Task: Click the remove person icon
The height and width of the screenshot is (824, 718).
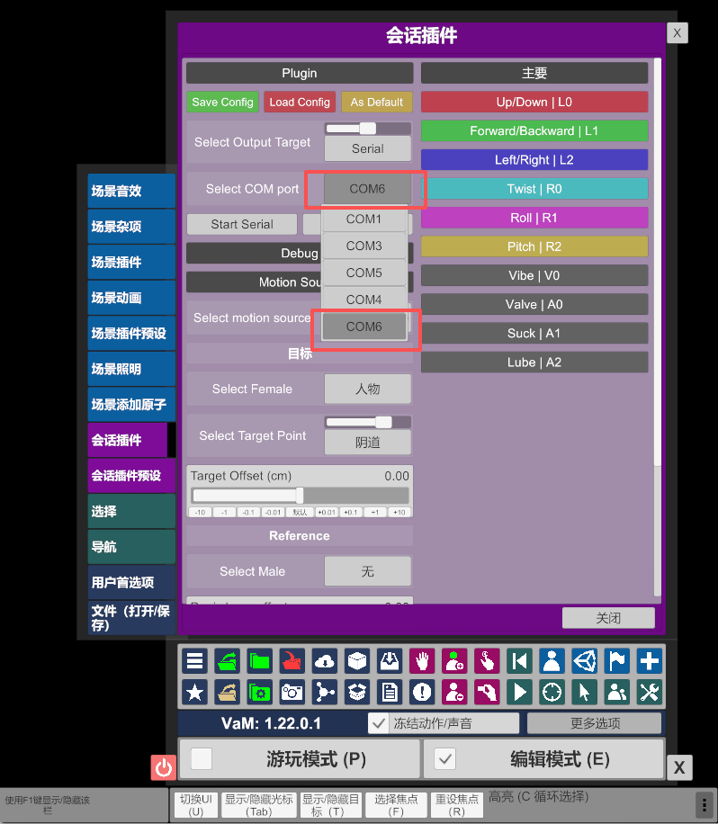Action: pyautogui.click(x=454, y=692)
